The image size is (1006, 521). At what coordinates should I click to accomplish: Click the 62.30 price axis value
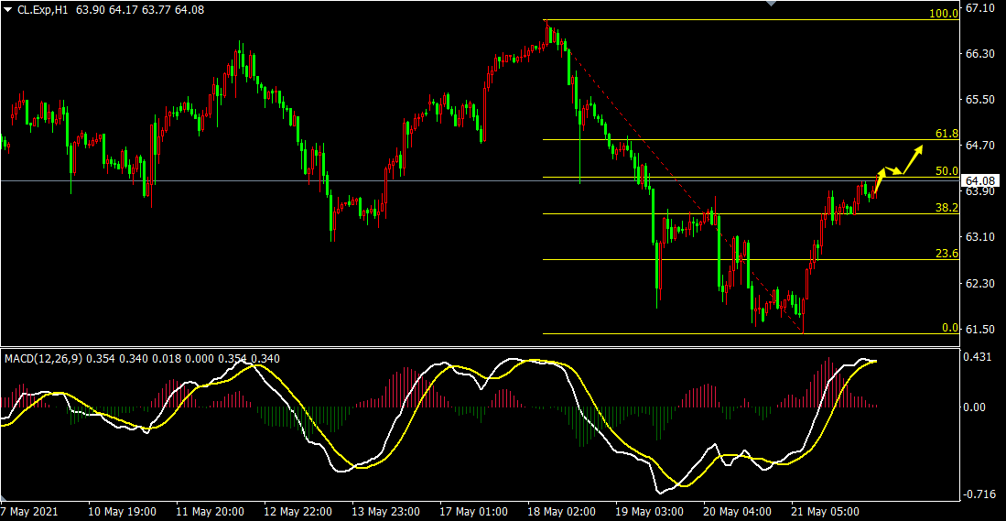pyautogui.click(x=979, y=284)
